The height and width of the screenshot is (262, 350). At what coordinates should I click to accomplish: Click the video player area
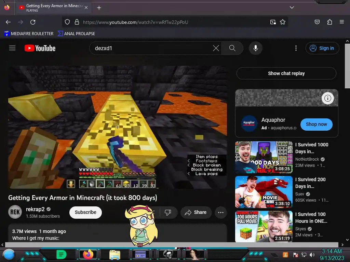pos(118,127)
